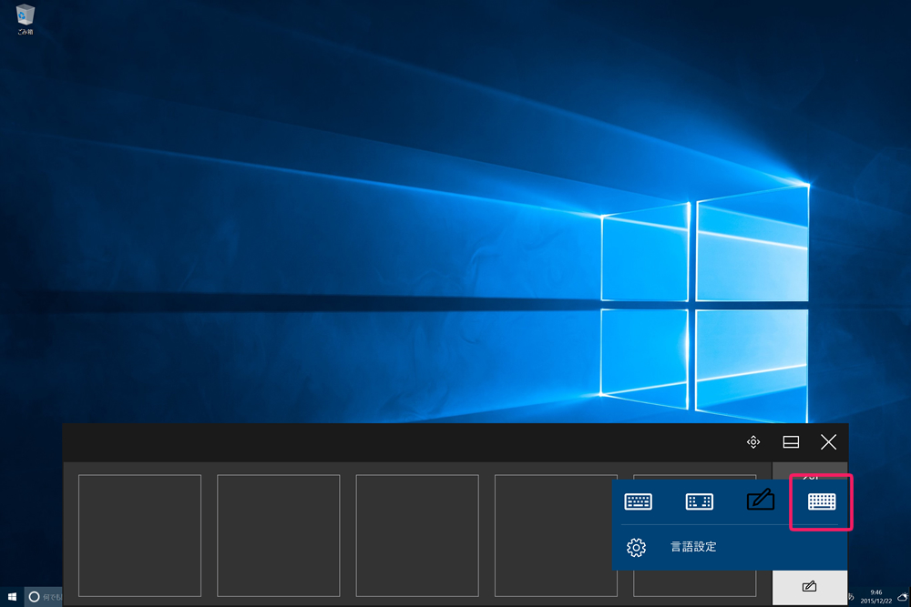
Task: Close the handwriting input panel
Action: pyautogui.click(x=828, y=442)
